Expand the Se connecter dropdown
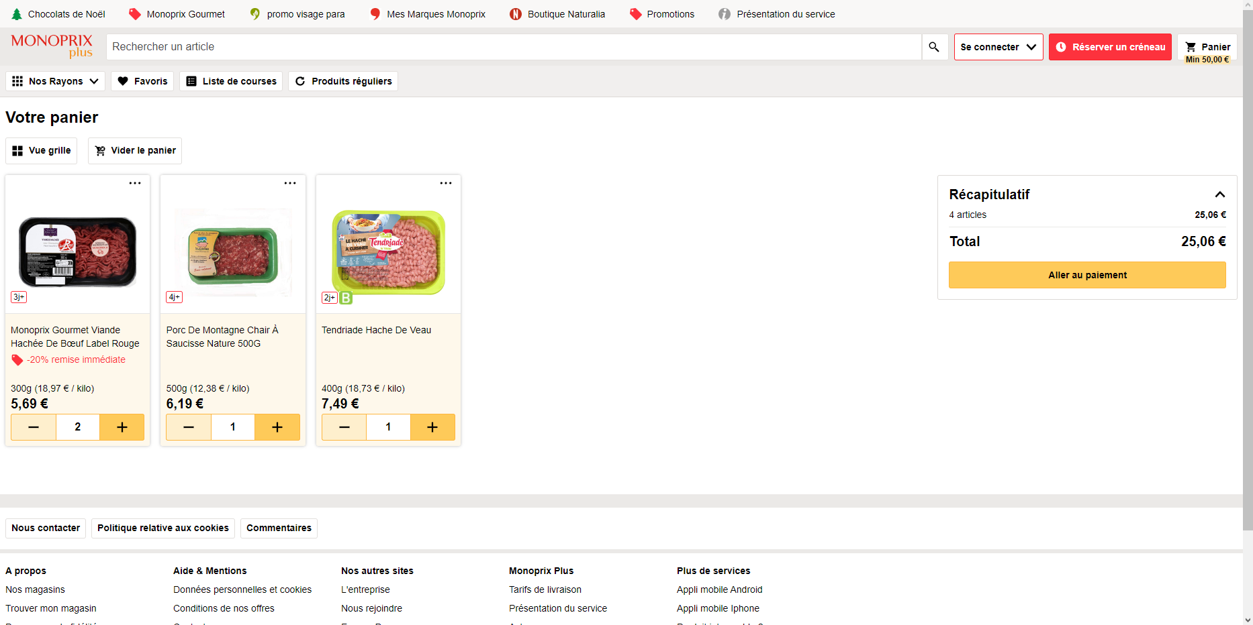 [x=999, y=47]
